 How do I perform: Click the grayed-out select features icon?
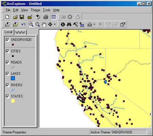108,24
